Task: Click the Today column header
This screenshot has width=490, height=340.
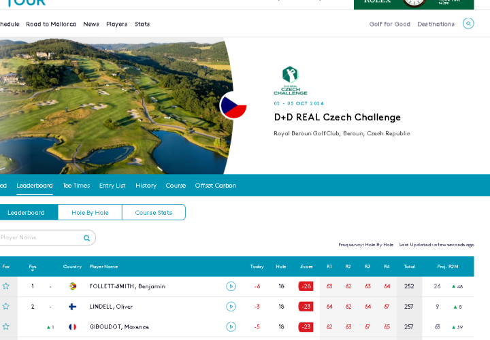Action: (257, 267)
